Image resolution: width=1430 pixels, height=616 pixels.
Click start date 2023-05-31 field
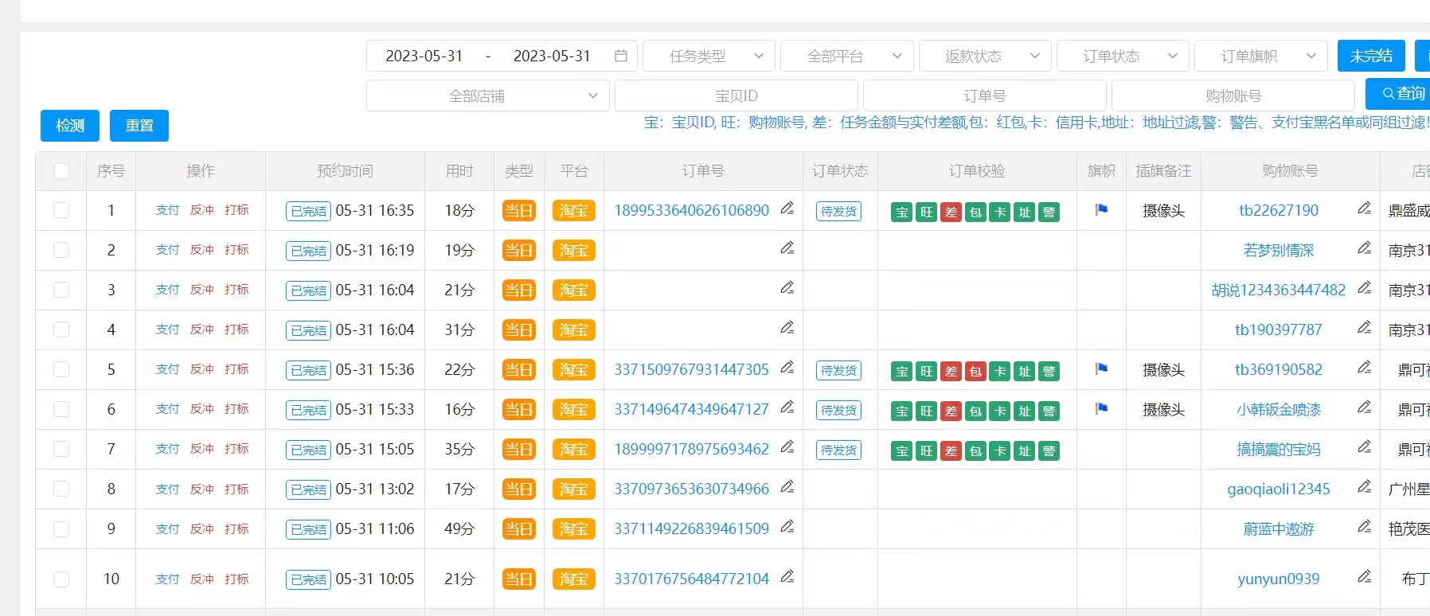coord(424,56)
